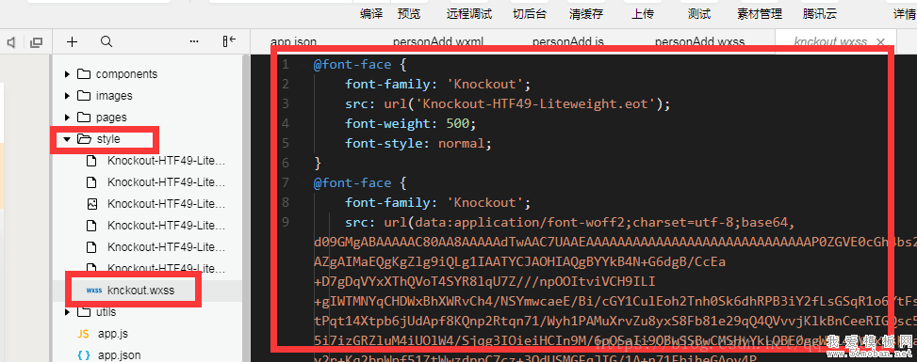Click the braces icon beside app.json

(x=84, y=355)
